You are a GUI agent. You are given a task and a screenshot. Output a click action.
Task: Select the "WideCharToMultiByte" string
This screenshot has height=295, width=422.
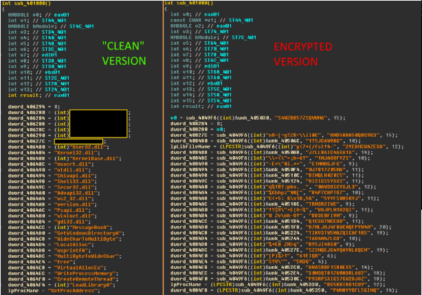(87, 239)
